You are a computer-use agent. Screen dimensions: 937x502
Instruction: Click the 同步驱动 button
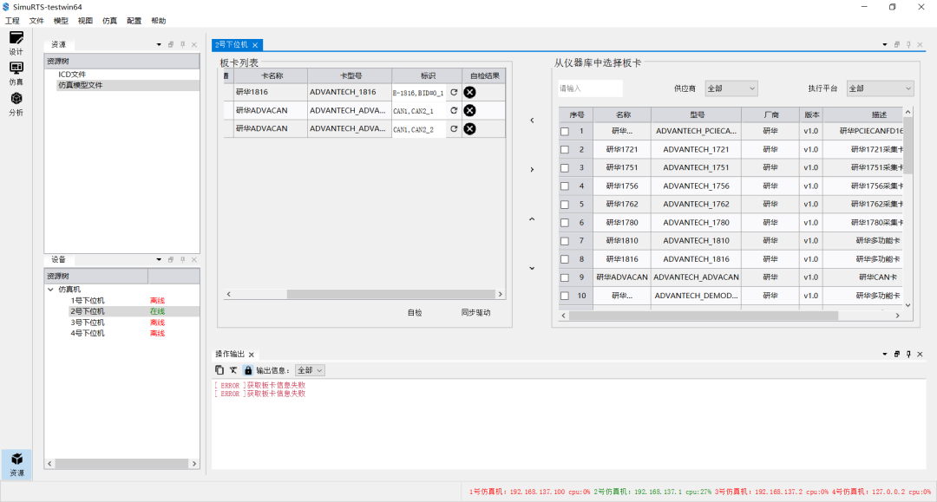pyautogui.click(x=475, y=312)
